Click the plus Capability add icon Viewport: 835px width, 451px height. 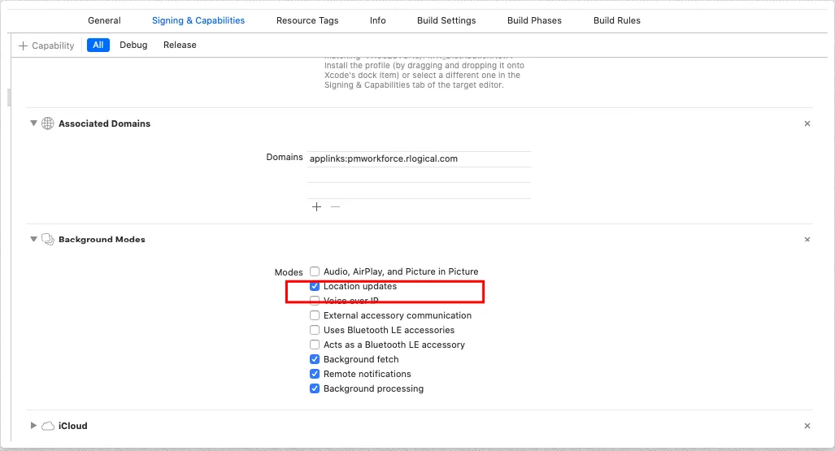click(23, 46)
